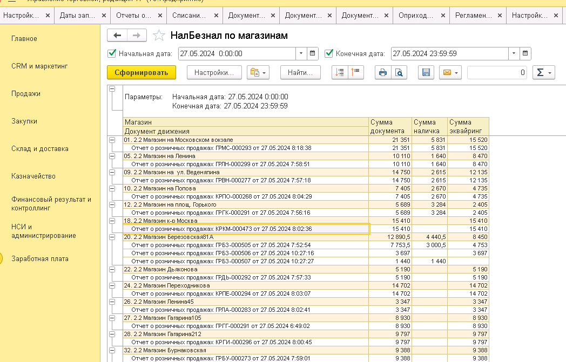Open calendar picker for Конечная дата

(x=524, y=53)
